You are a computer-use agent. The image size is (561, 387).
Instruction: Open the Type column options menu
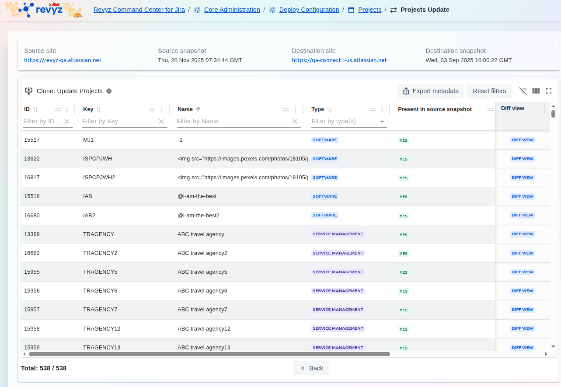click(382, 110)
